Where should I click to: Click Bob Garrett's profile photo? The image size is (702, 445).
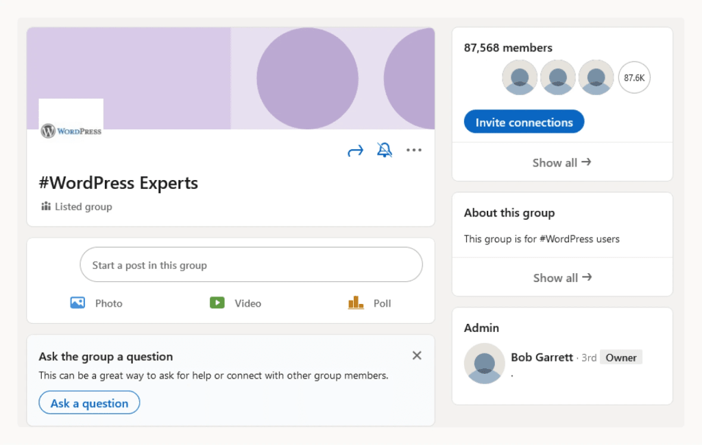(485, 364)
